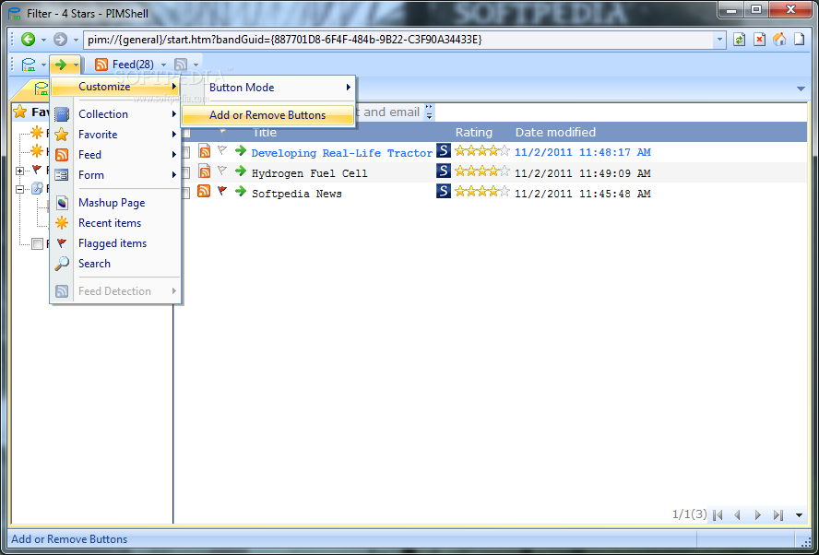Choose Add or Remove Buttons
Screen dimensions: 819x555
click(x=268, y=115)
